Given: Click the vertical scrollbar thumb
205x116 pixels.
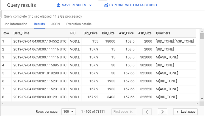Looking at the screenshot, I should [202, 36].
